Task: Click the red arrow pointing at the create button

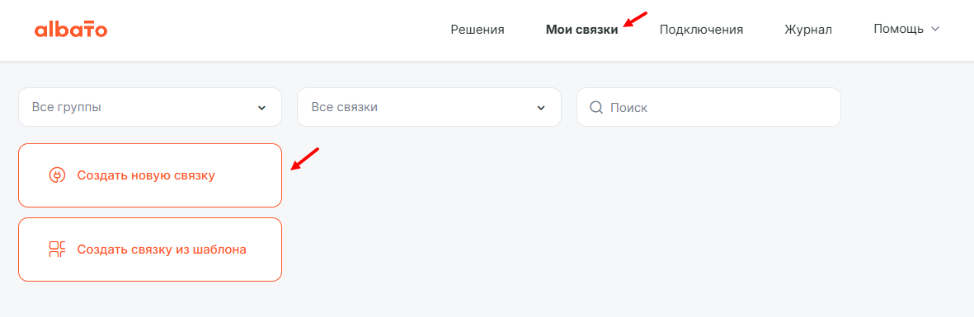Action: tap(304, 159)
